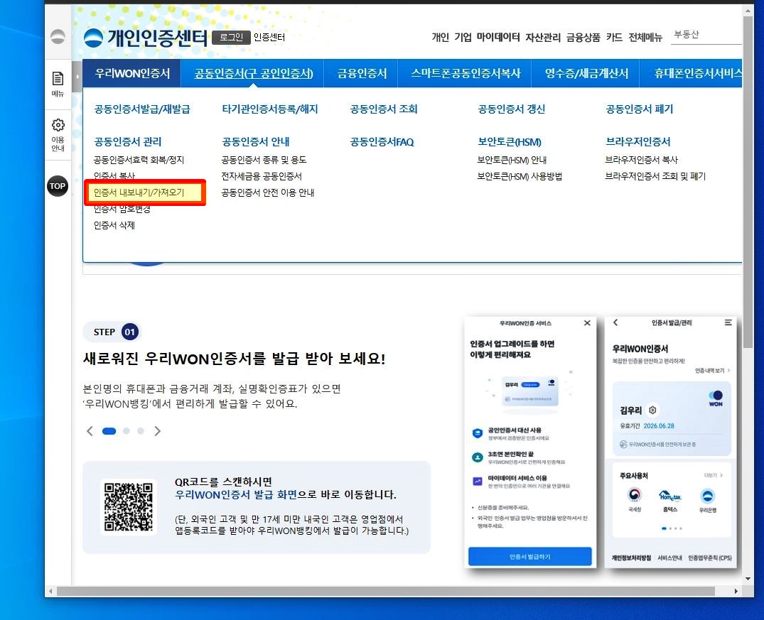Expand the sidebar with small arrow handle
The height and width of the screenshot is (620, 764).
(x=77, y=77)
